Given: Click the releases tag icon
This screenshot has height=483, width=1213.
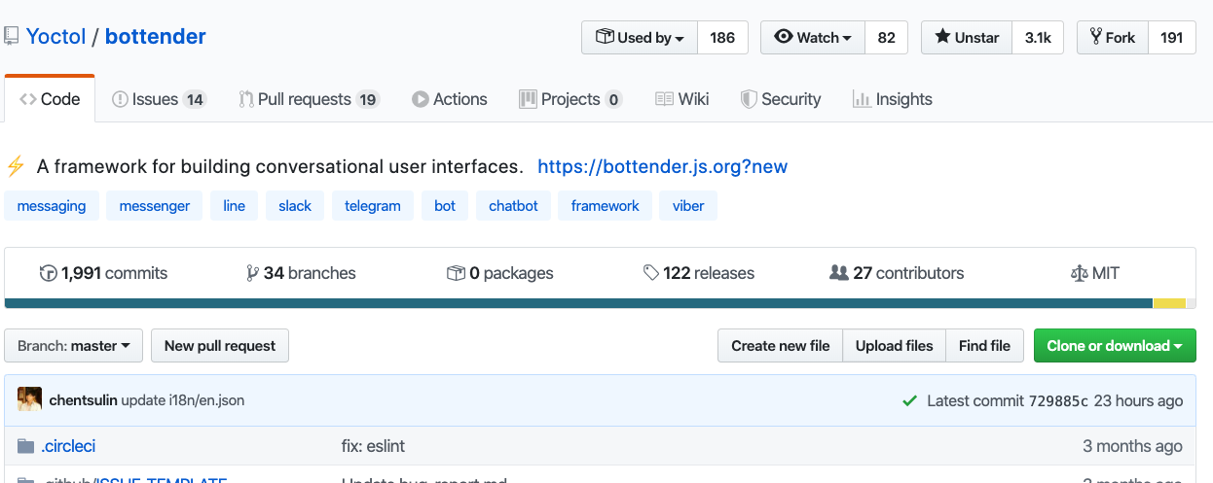Looking at the screenshot, I should coord(651,274).
